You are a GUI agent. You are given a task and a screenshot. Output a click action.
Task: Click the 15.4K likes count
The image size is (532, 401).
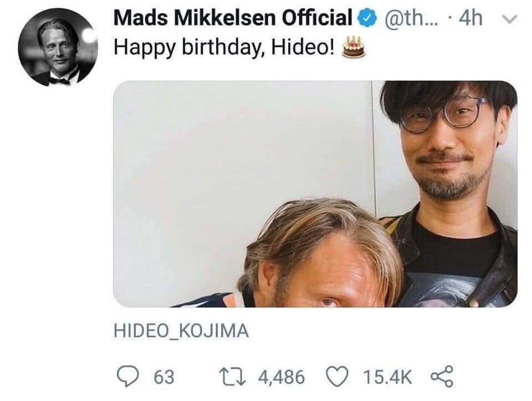(x=387, y=377)
